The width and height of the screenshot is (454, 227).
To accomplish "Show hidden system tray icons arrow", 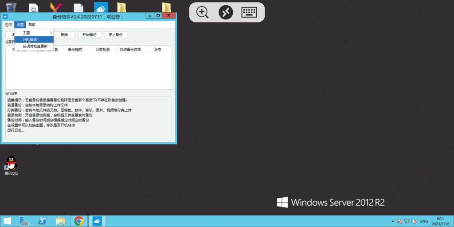I will (x=392, y=221).
